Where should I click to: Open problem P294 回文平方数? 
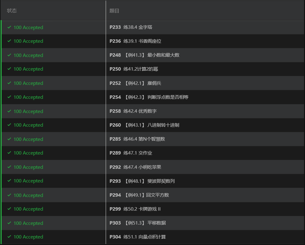pos(139,195)
